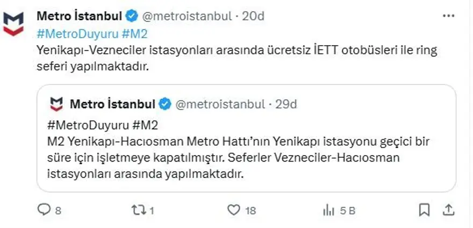Screen dimensions: 473x228
Task: Open the three-dot more options menu
Action: pos(448,17)
